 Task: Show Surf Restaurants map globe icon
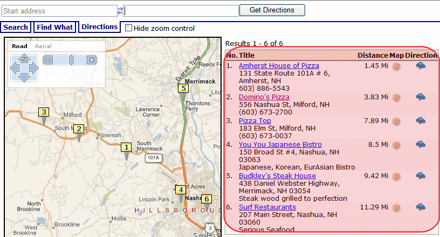pyautogui.click(x=396, y=208)
